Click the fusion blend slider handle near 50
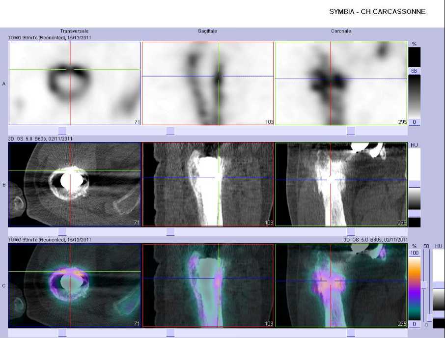Image resolution: width=445 pixels, height=338 pixels. pos(424,285)
